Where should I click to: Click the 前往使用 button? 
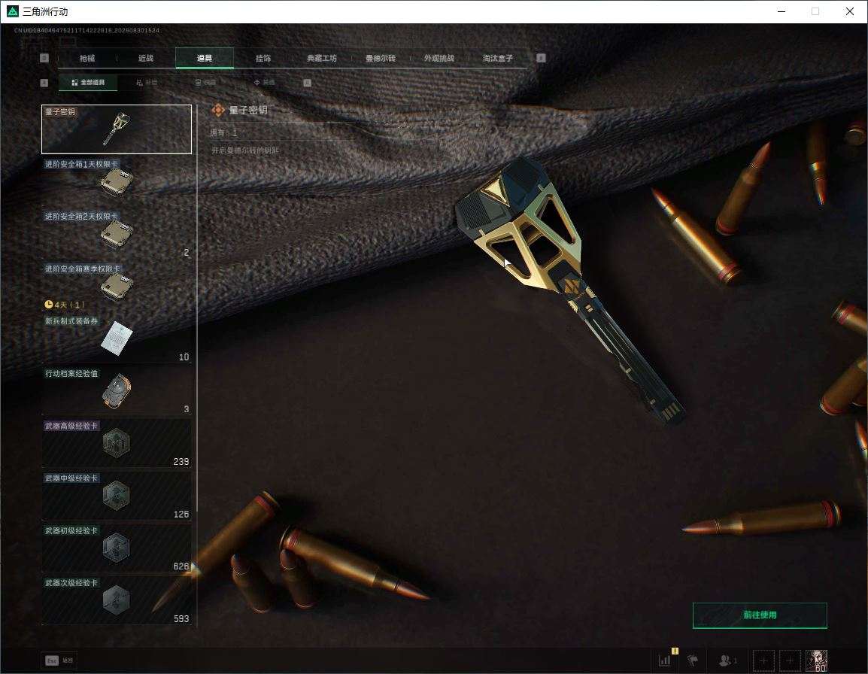760,615
